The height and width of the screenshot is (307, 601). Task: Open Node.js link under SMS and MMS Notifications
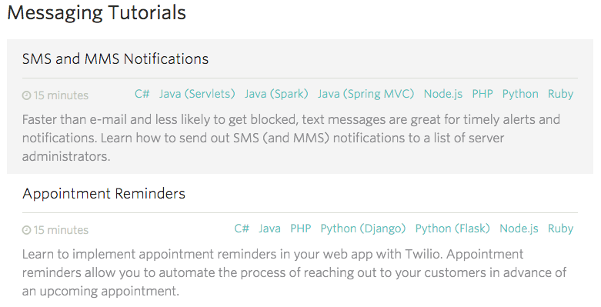coord(443,94)
